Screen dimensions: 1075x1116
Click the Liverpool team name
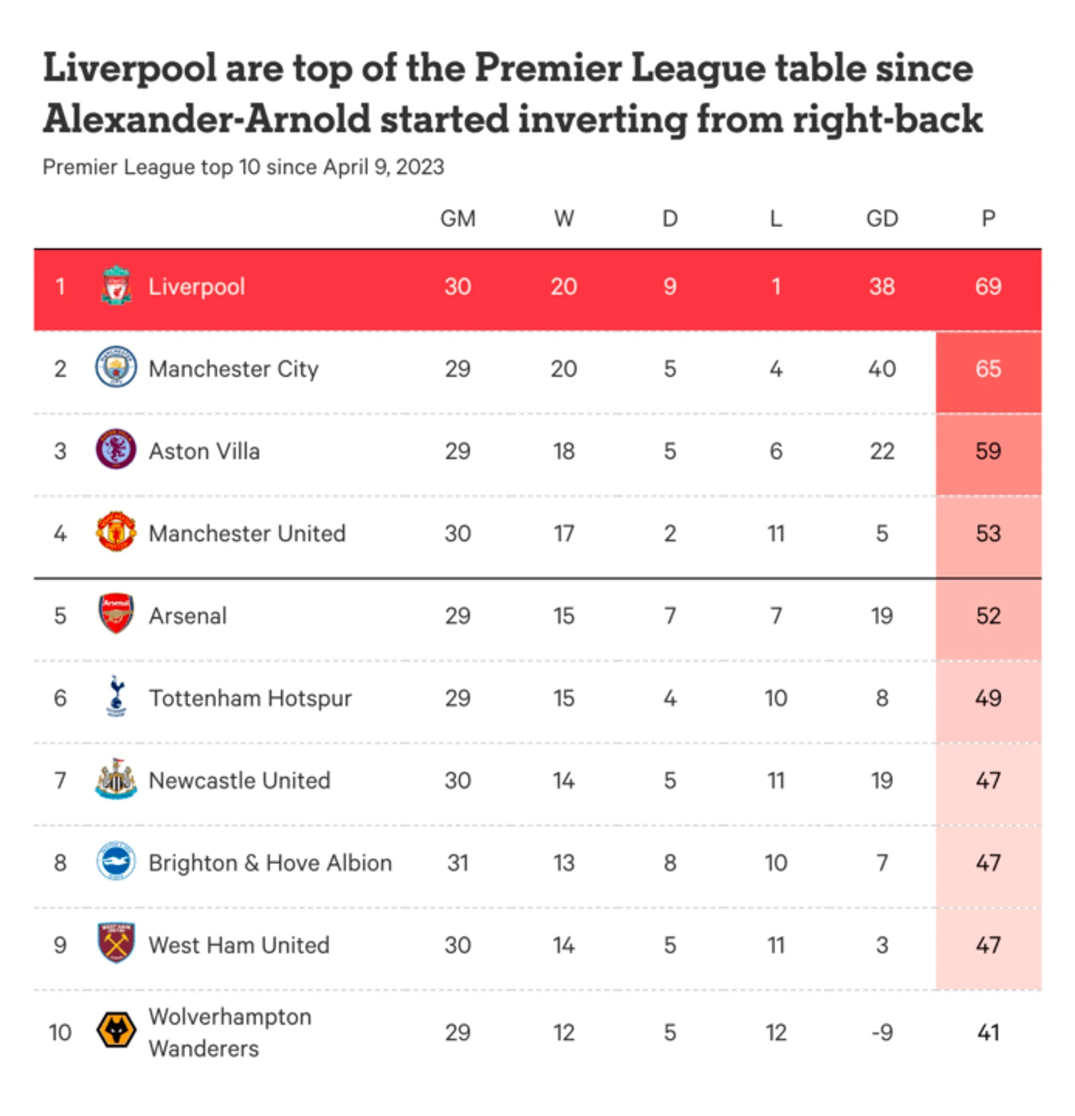click(x=197, y=287)
